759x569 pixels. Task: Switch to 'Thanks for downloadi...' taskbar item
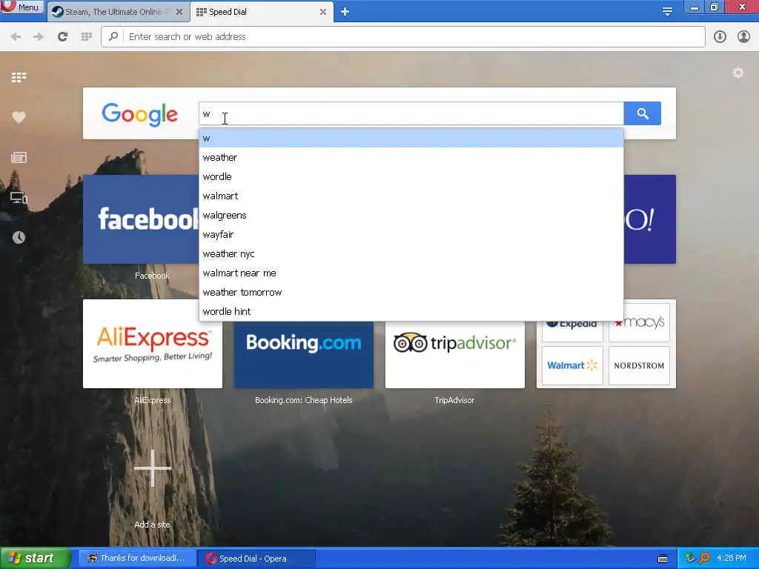coord(136,559)
